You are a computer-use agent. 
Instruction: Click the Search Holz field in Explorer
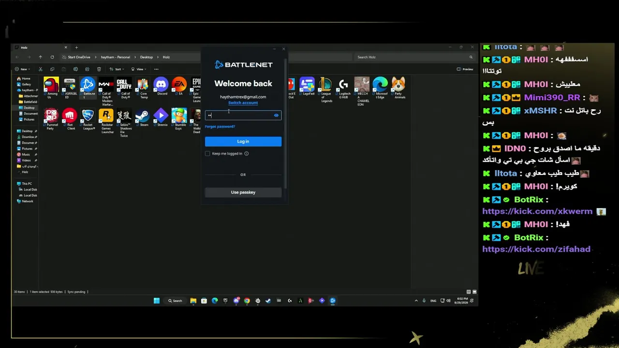(x=414, y=57)
